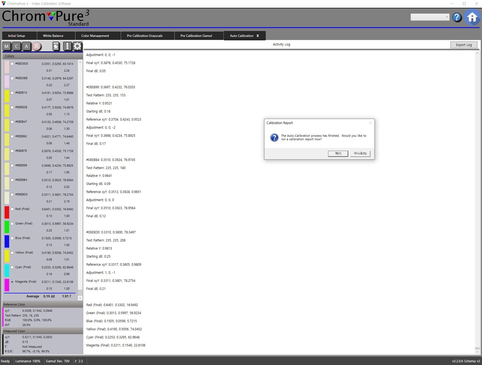
Task: Click 아니요(N) to decline the report
Action: tap(360, 153)
